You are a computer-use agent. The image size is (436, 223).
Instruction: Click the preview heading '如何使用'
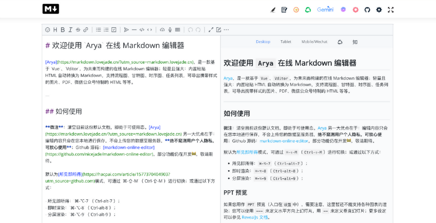[x=237, y=114]
